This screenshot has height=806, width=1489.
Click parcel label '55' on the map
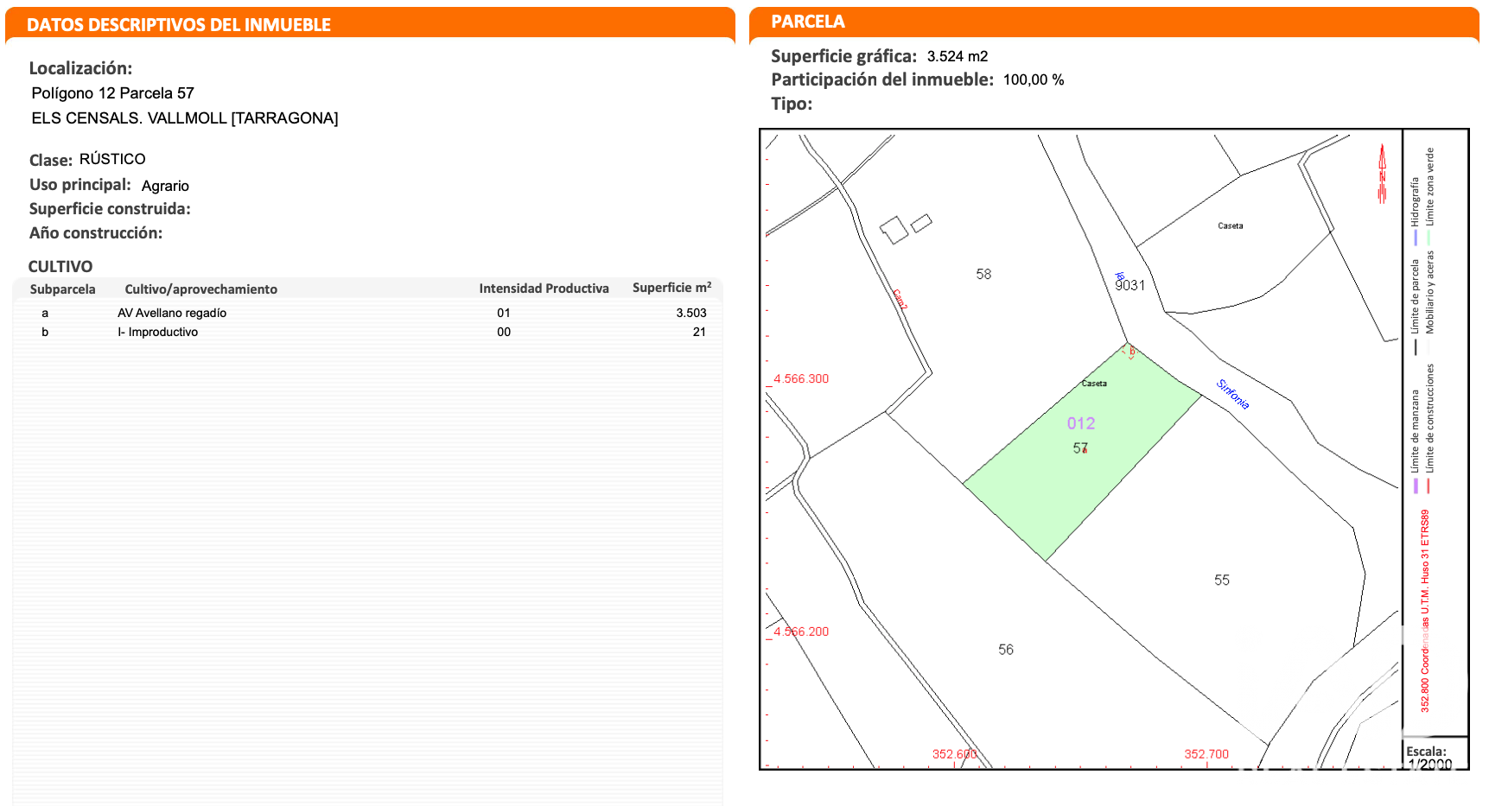pyautogui.click(x=1222, y=580)
